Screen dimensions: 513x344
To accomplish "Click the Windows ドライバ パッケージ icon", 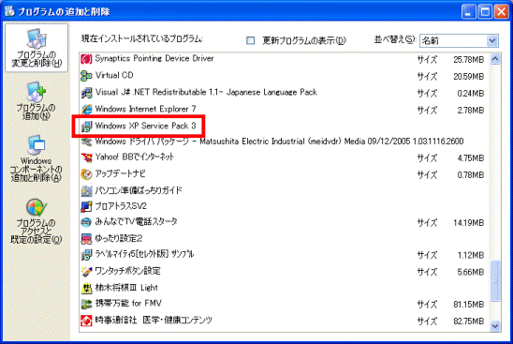I will 86,142.
